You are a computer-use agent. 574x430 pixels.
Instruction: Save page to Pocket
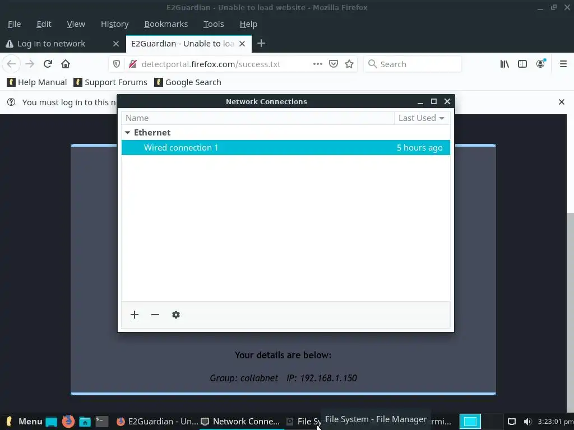point(333,64)
